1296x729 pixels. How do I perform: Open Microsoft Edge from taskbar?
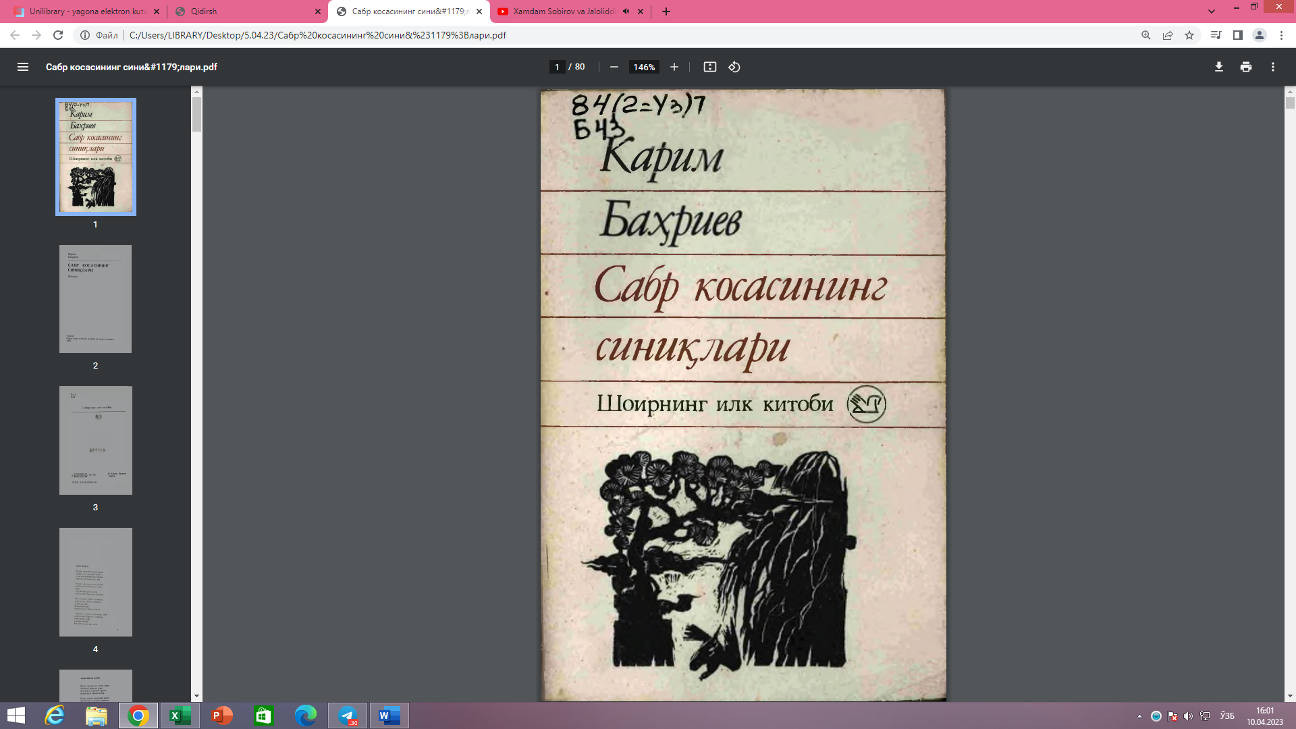coord(306,715)
